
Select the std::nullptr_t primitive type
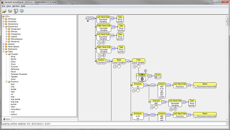click(16, 109)
